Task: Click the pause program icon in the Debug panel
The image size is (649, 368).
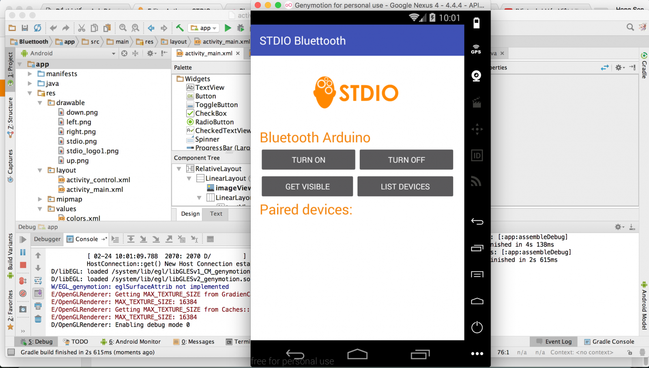Action: click(23, 252)
